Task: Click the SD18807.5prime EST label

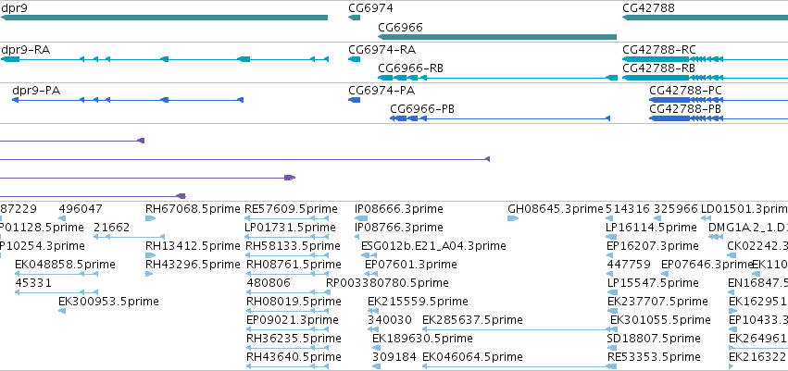Action: (654, 339)
